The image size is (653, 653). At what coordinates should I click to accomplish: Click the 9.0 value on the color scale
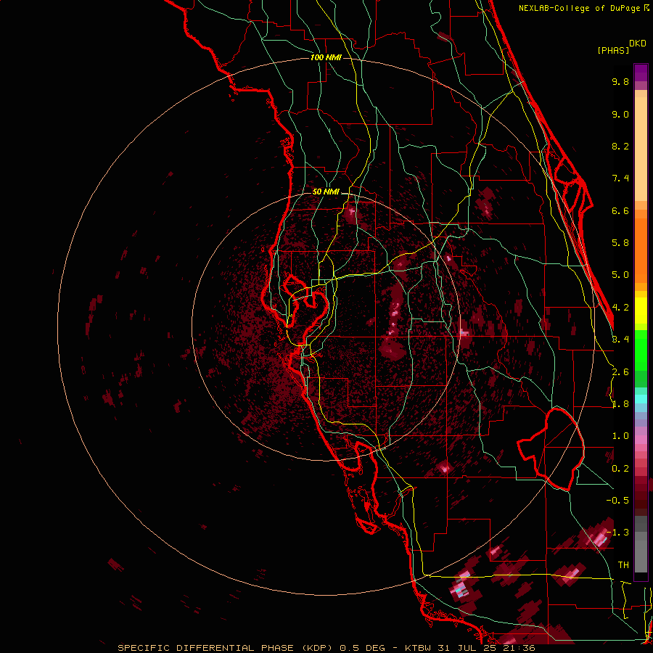point(620,114)
